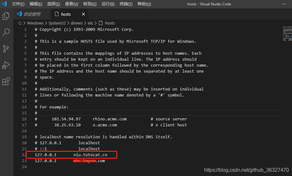292x176 pixels.
Task: Click the drivers breadcrumb segment
Action: (77, 23)
